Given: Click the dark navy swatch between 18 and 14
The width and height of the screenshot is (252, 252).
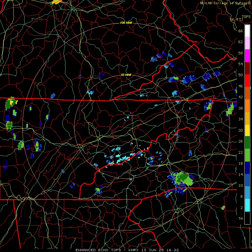Looking at the screenshot, I should pos(247,168).
